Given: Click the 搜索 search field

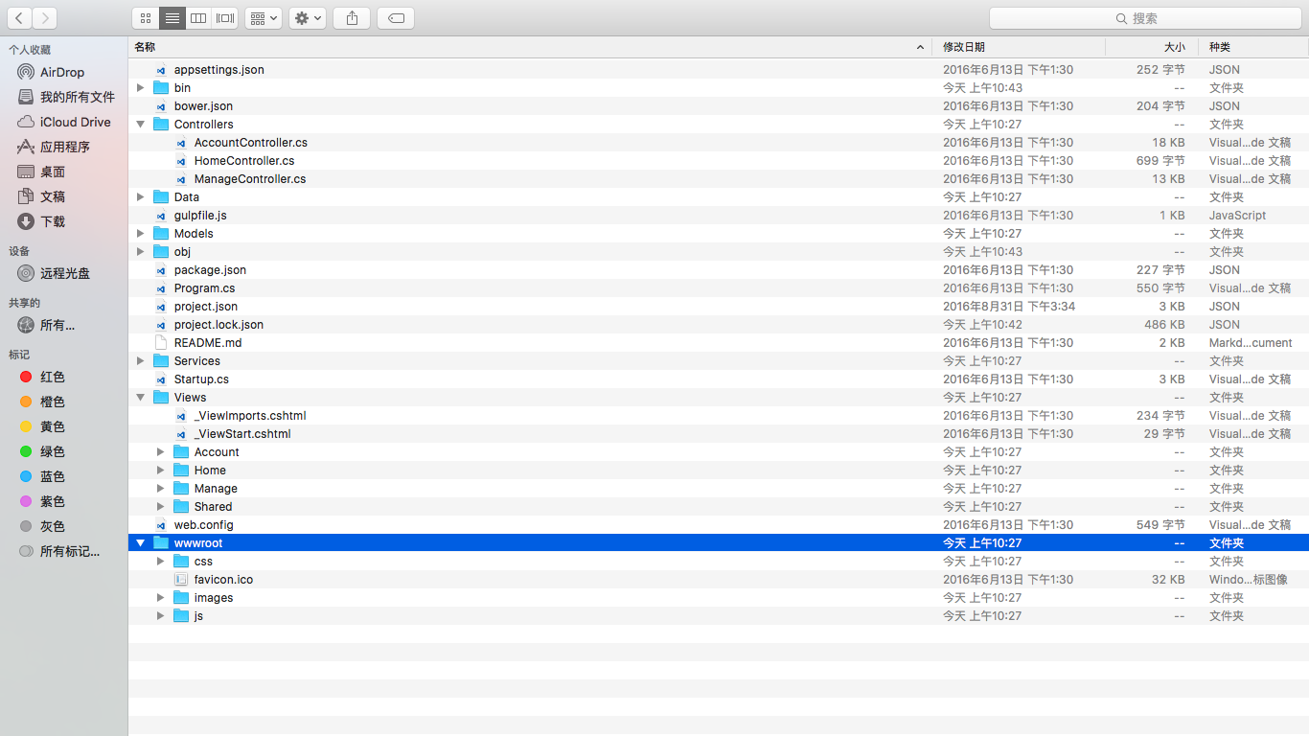Looking at the screenshot, I should tap(1144, 18).
